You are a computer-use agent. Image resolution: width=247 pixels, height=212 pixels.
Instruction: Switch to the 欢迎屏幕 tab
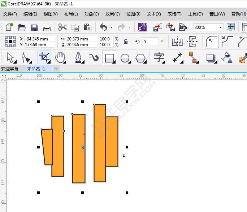click(x=10, y=69)
